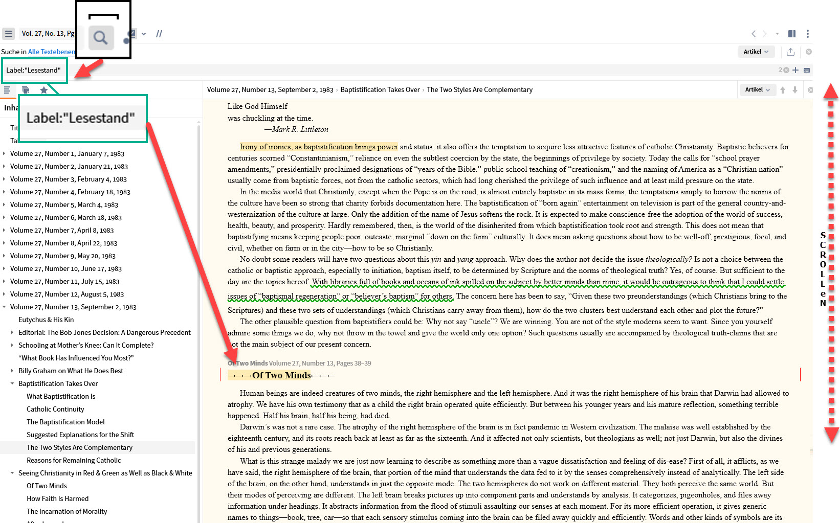Select The Two Styles Are Complementary in sidebar
Image resolution: width=840 pixels, height=523 pixels.
point(79,447)
